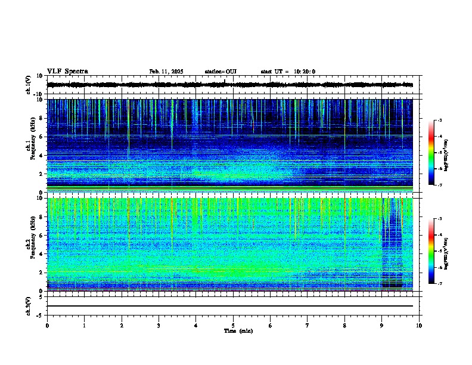Image resolution: width=472 pixels, height=365 pixels.
Task: Click the ch.1 voltage waveform trace
Action: pyautogui.click(x=230, y=85)
